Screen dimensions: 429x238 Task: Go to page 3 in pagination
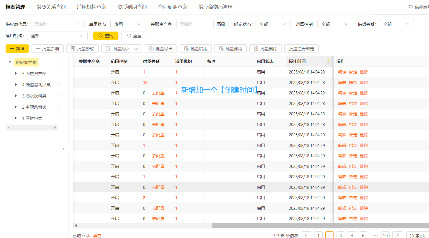340,235
